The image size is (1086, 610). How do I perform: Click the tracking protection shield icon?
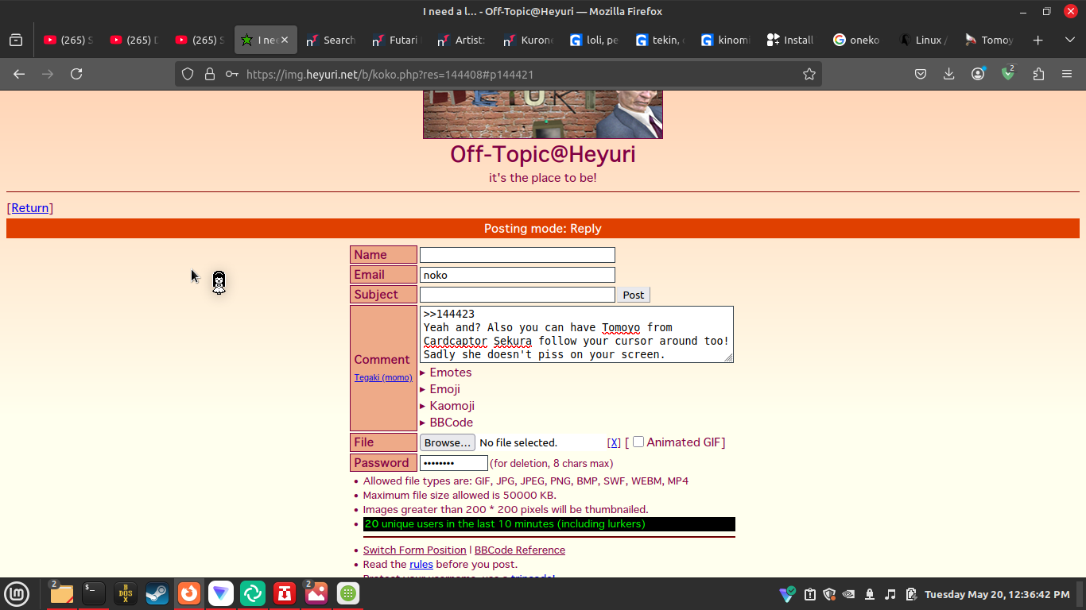pyautogui.click(x=188, y=74)
